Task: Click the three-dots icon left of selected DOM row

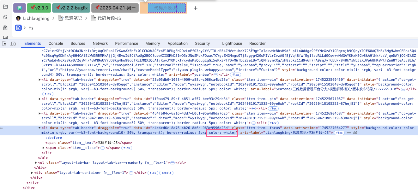Action: tap(2, 128)
